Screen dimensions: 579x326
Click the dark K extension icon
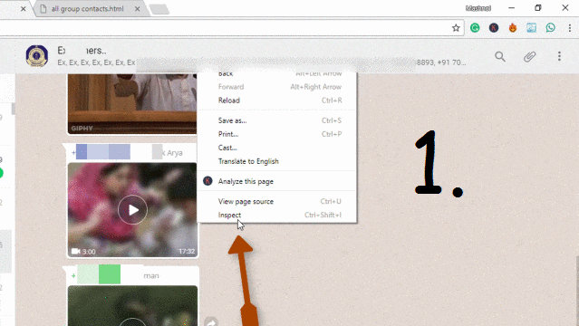point(494,28)
